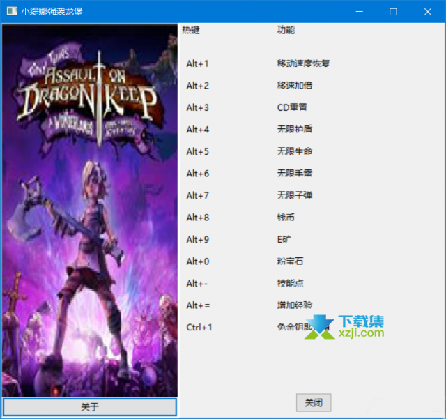Screen dimensions: 446x419
Task: Click the 钱币 function text
Action: 286,218
